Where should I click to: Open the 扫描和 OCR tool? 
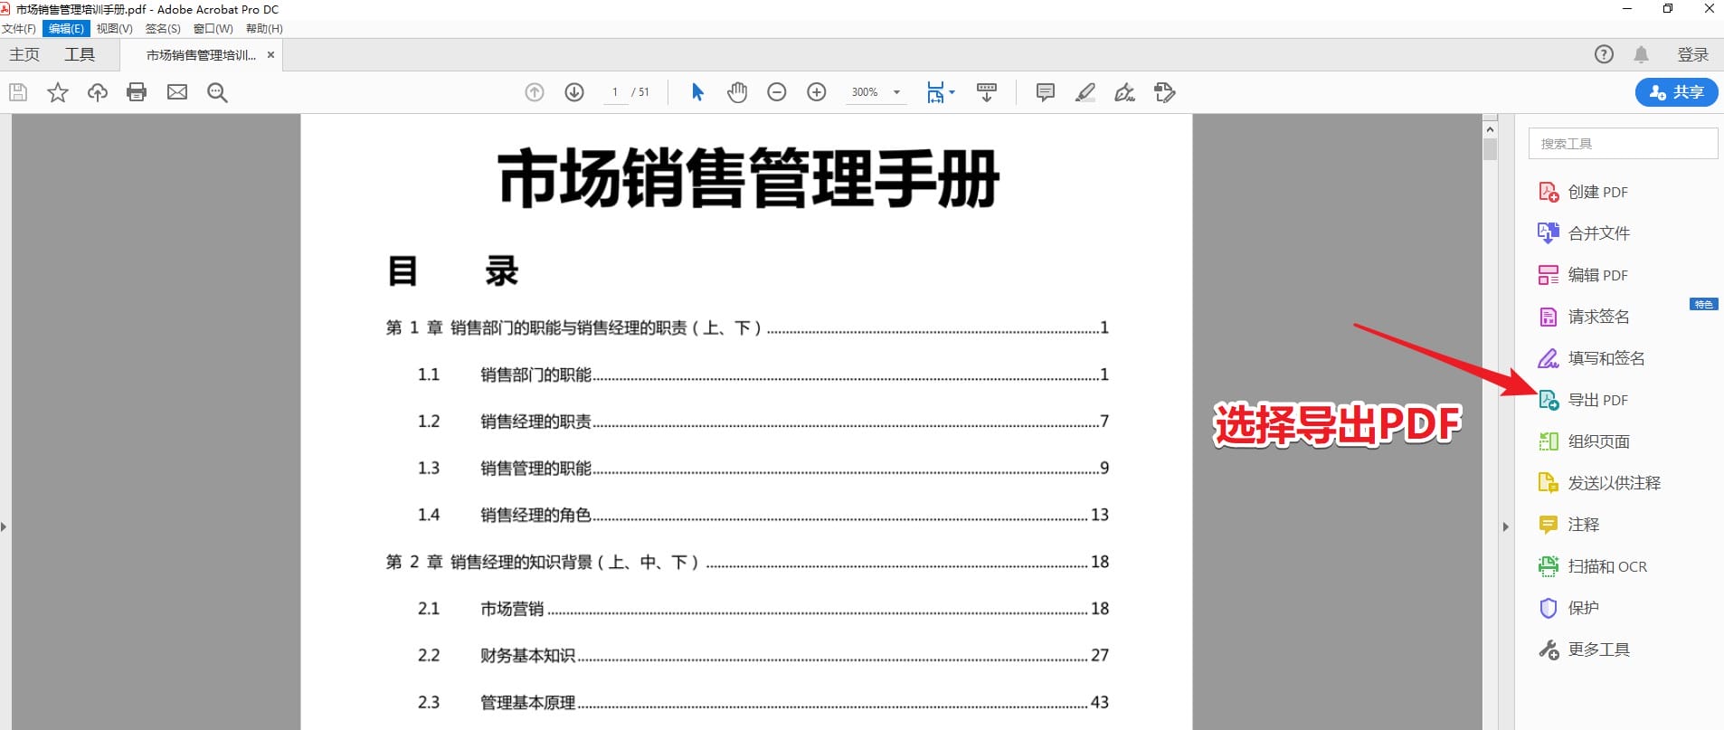tap(1593, 566)
